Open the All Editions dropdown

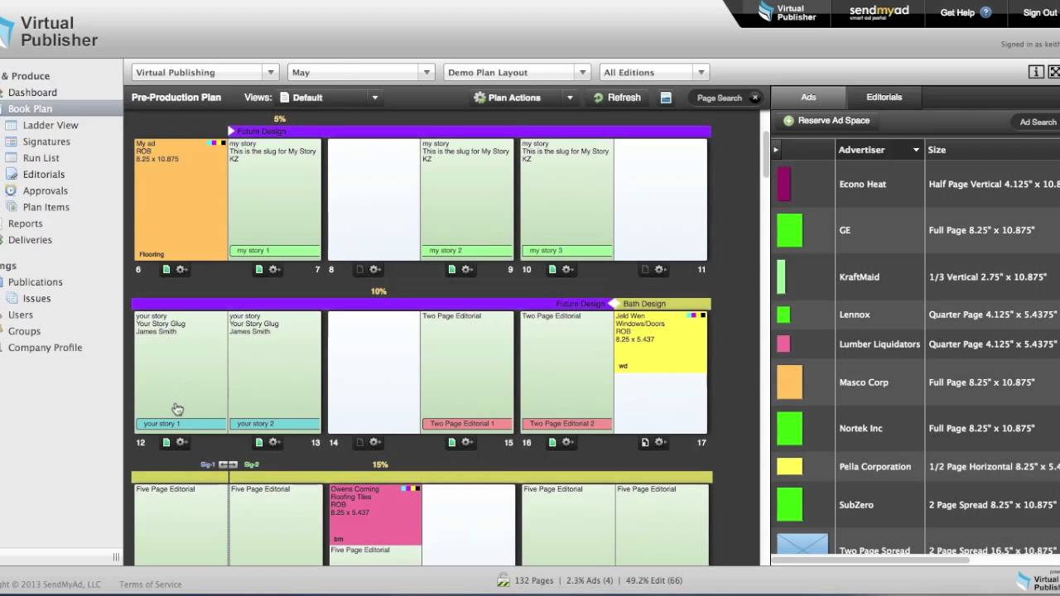coord(701,73)
